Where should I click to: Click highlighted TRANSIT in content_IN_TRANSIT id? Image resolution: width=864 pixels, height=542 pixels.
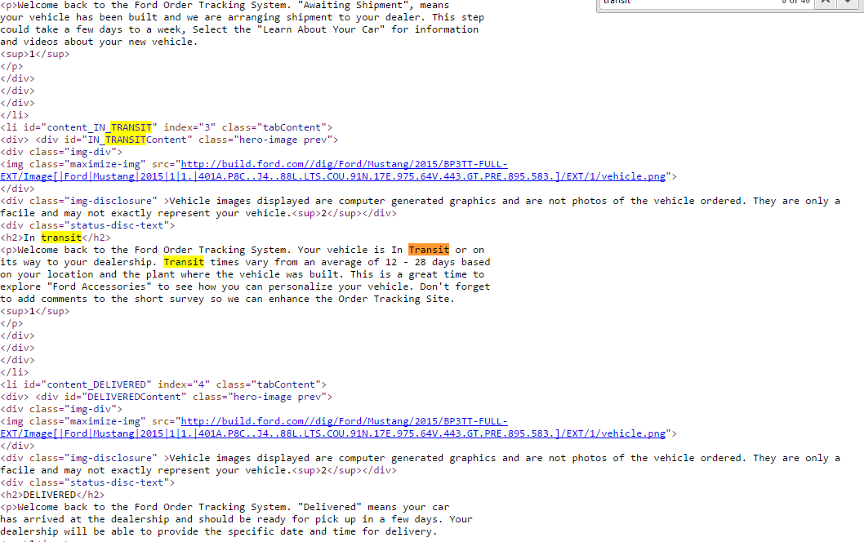pos(131,127)
